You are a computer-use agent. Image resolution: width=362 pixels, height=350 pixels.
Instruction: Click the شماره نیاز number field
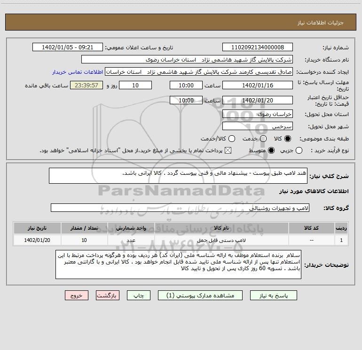257,47
